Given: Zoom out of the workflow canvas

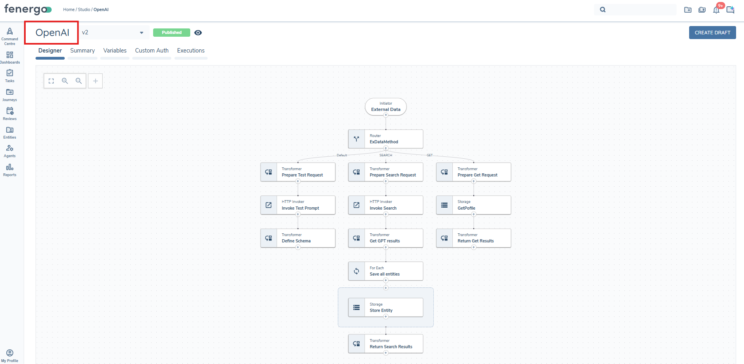Looking at the screenshot, I should (79, 81).
